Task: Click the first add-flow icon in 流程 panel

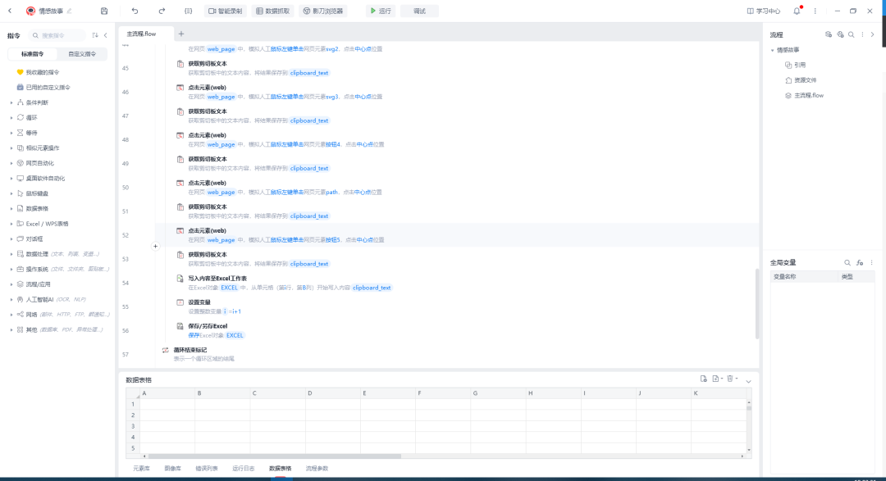Action: click(x=829, y=34)
